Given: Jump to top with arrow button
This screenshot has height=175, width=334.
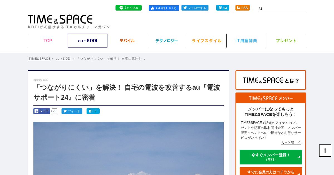Looking at the screenshot, I should (x=325, y=151).
